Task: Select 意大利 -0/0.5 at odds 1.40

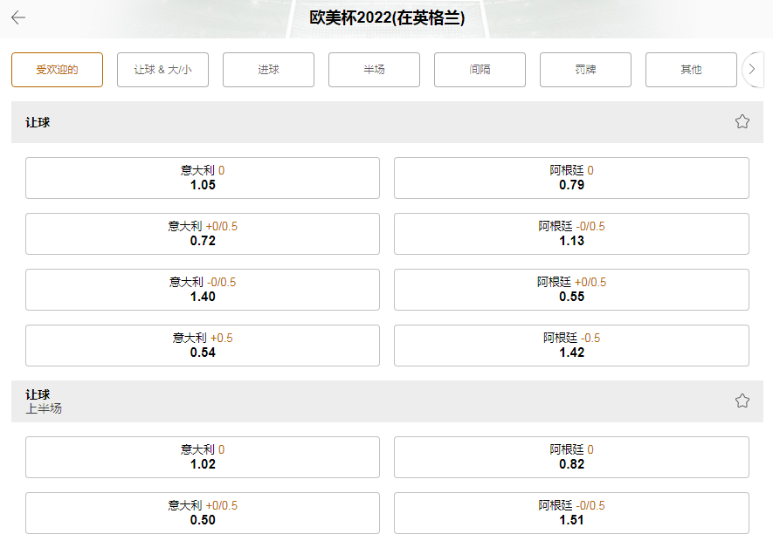Action: click(x=202, y=290)
